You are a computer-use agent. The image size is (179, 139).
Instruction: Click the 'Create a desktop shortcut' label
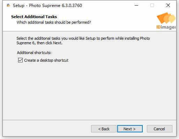46,60
